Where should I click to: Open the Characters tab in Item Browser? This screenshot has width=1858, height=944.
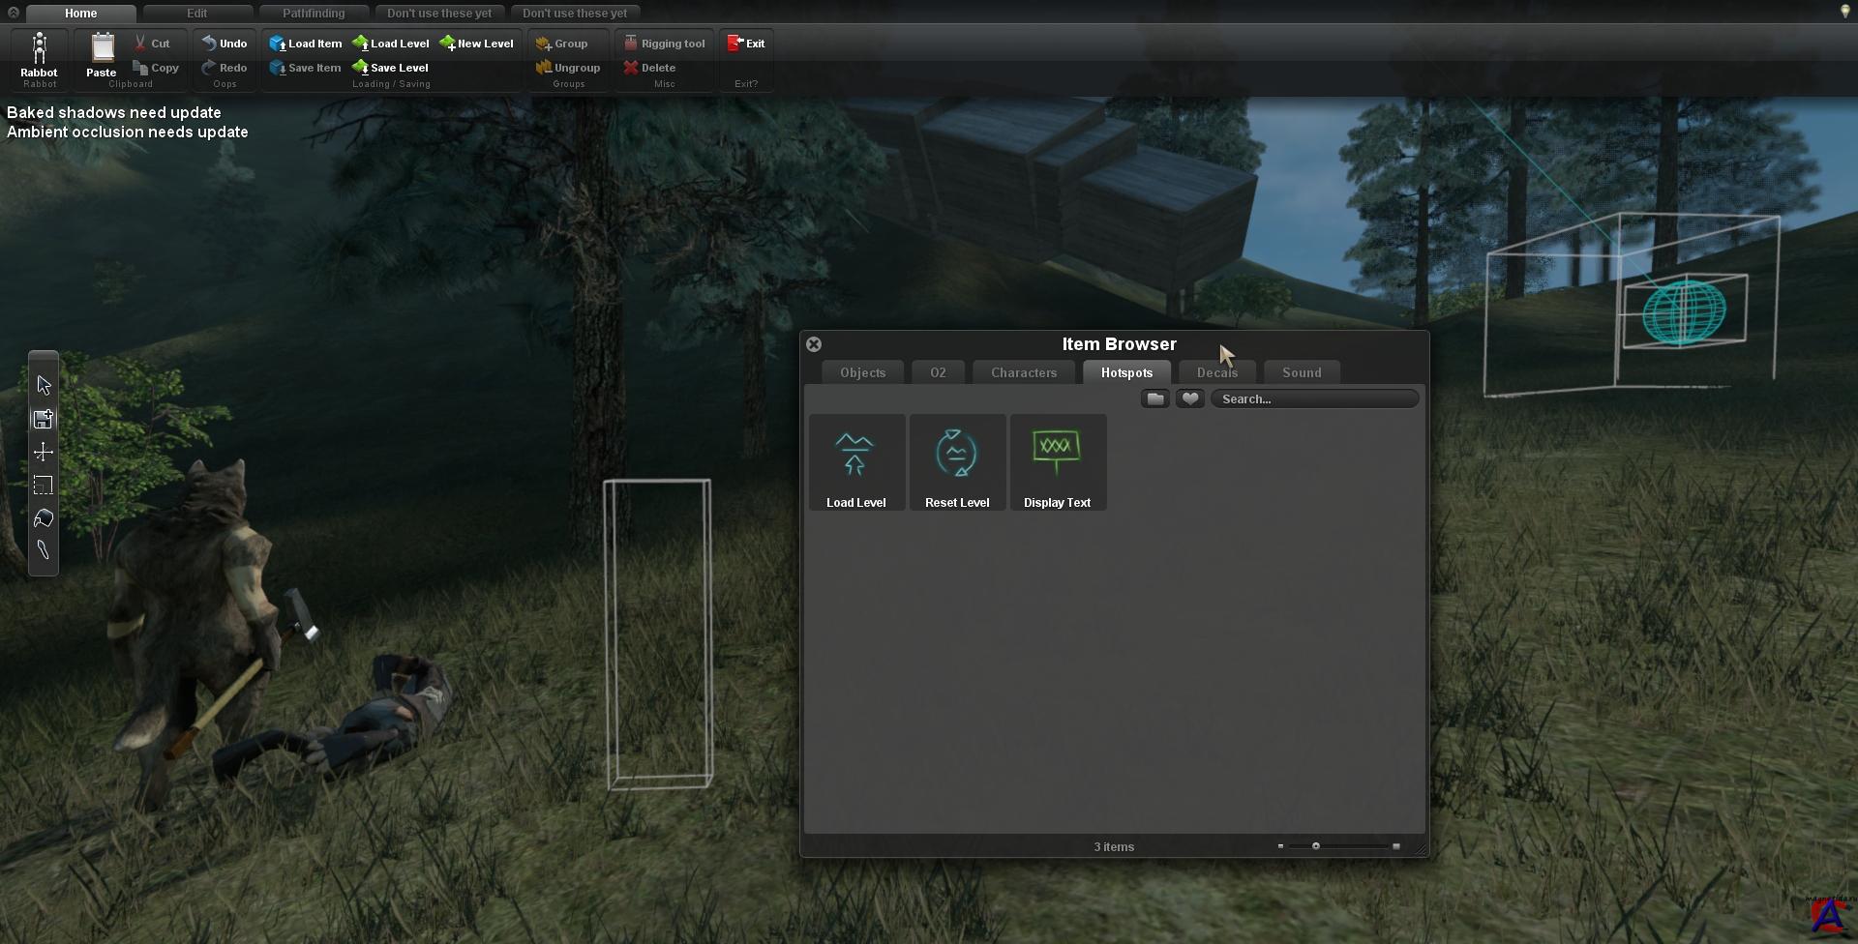tap(1023, 372)
